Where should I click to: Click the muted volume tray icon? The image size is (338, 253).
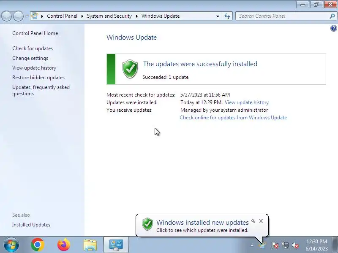click(x=295, y=245)
